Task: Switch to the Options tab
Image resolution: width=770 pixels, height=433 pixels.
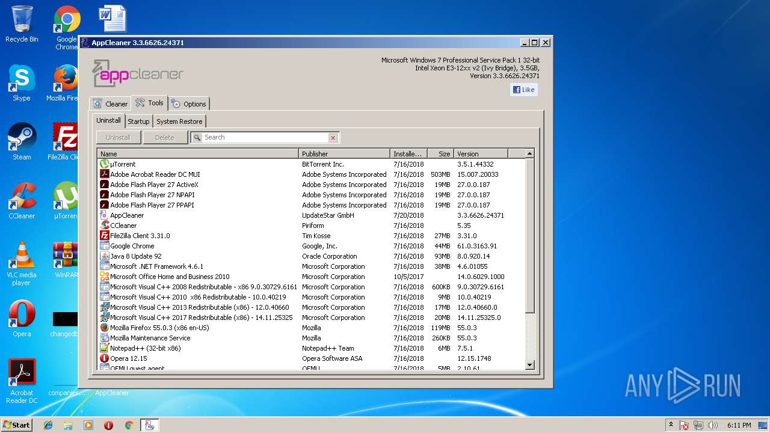Action: pyautogui.click(x=188, y=104)
